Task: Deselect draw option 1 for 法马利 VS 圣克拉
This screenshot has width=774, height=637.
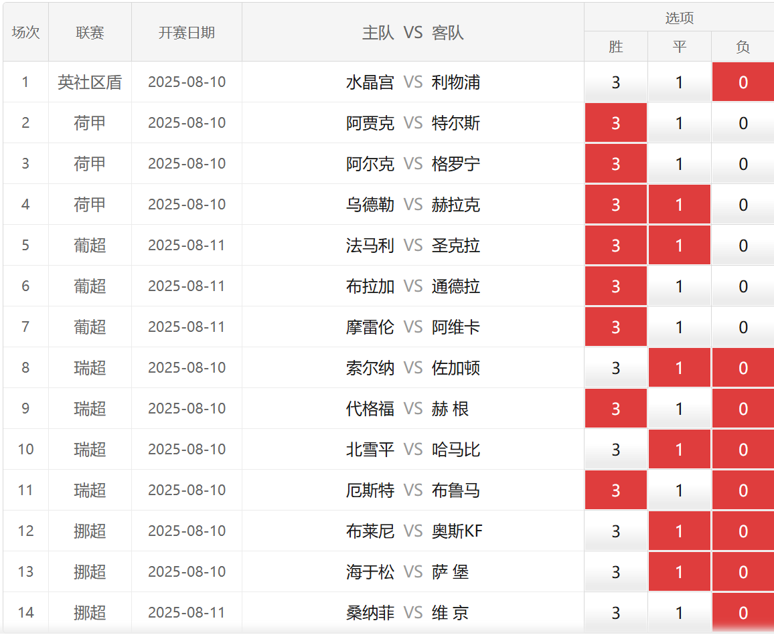Action: tap(679, 245)
